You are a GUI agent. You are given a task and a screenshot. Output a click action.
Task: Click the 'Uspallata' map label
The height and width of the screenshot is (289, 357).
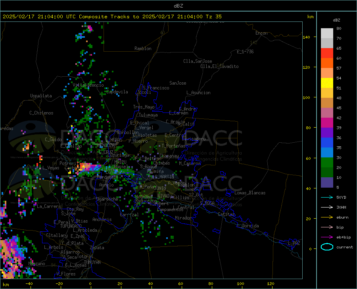point(41,96)
